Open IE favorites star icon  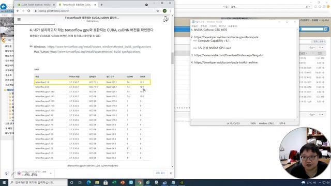tap(320, 7)
